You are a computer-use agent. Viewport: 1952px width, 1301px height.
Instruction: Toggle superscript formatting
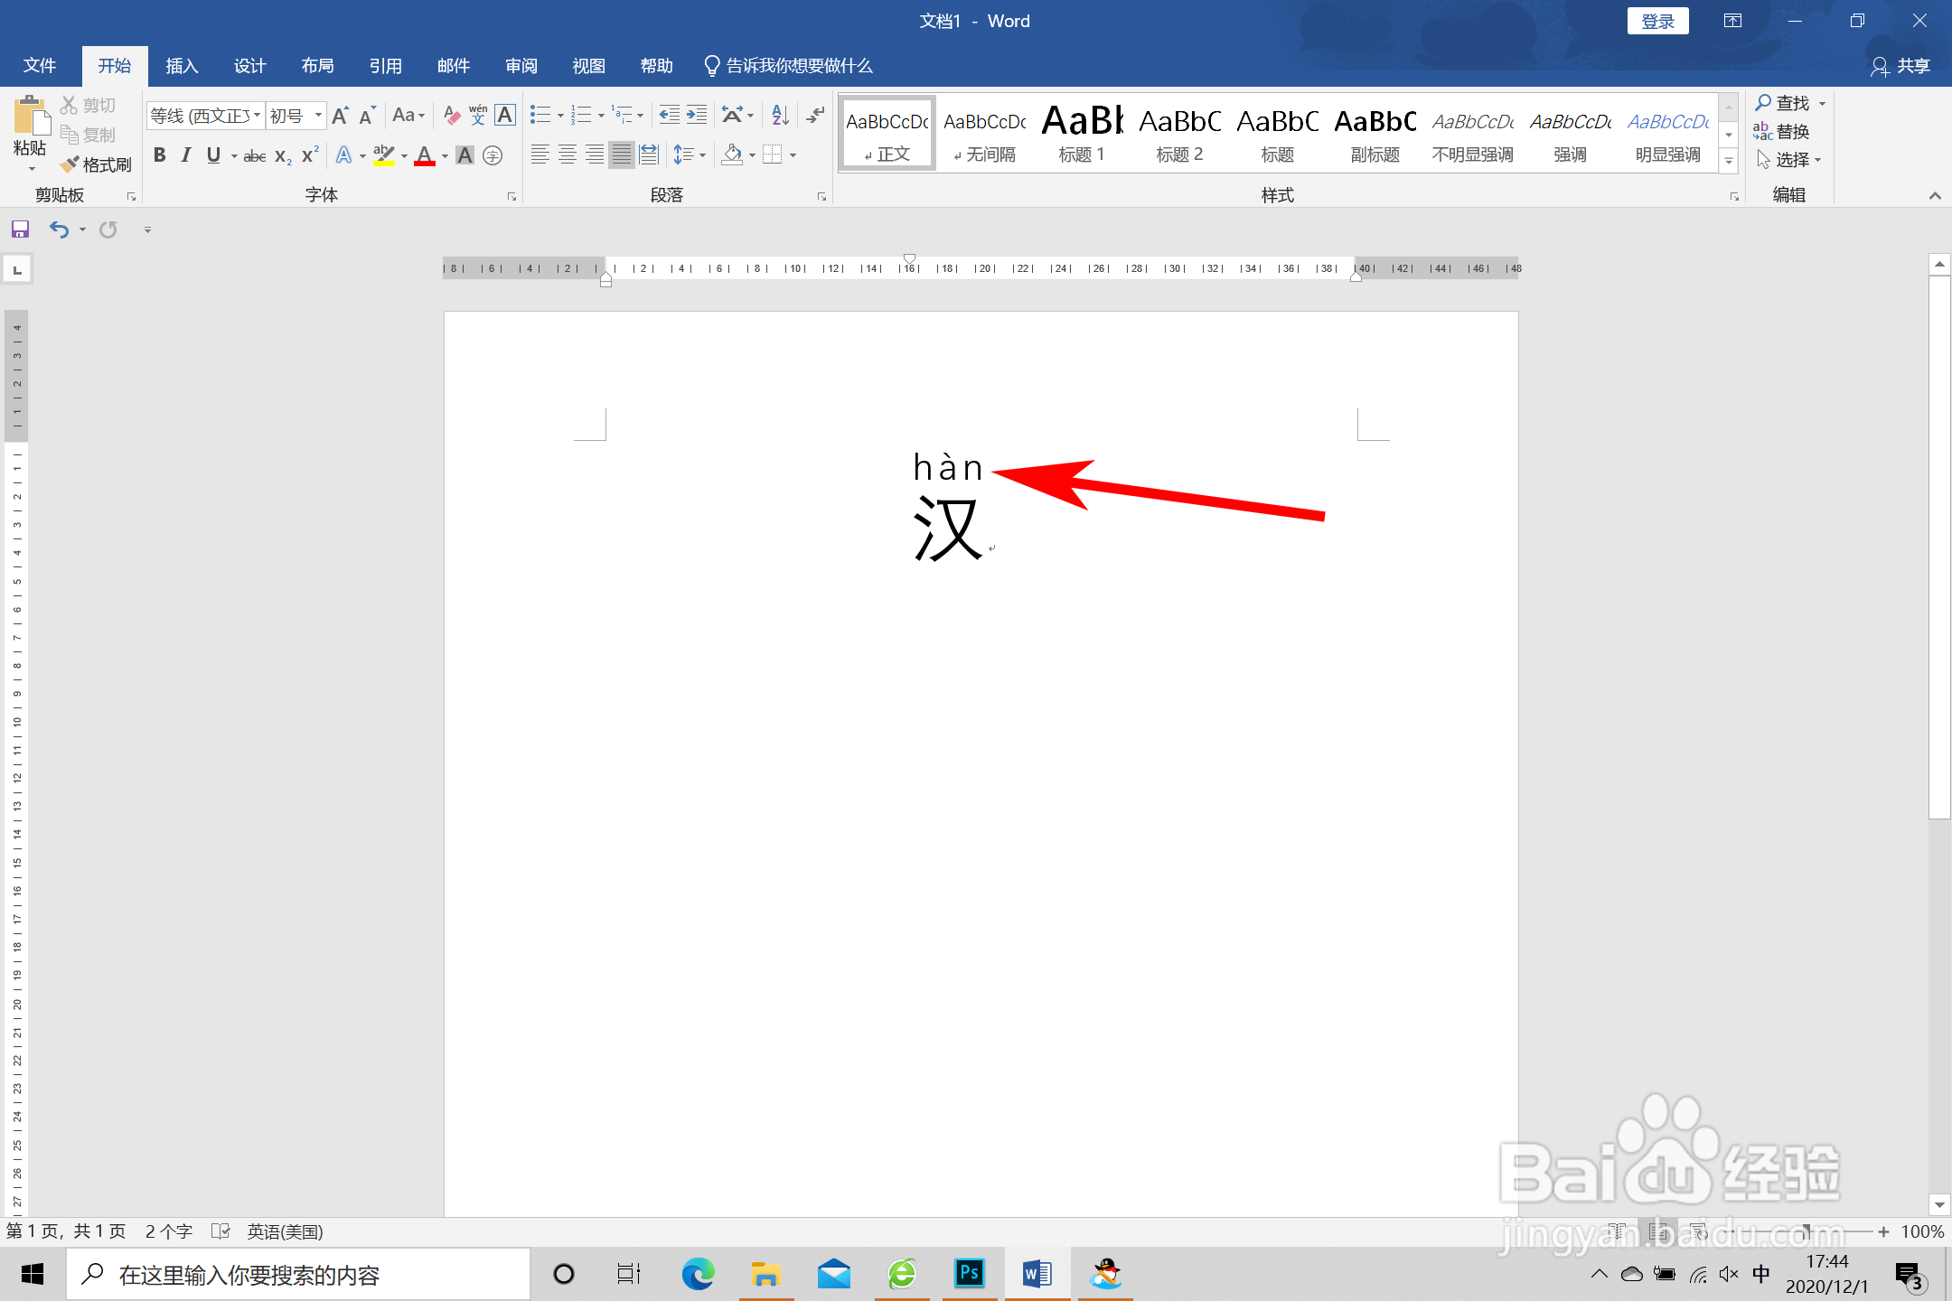pyautogui.click(x=310, y=155)
